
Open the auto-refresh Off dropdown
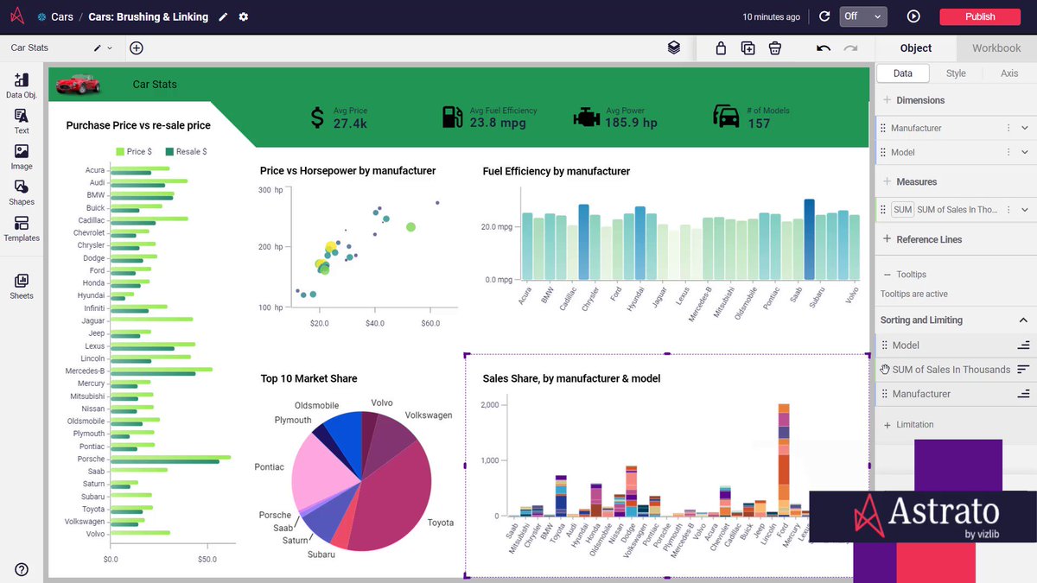coord(864,16)
